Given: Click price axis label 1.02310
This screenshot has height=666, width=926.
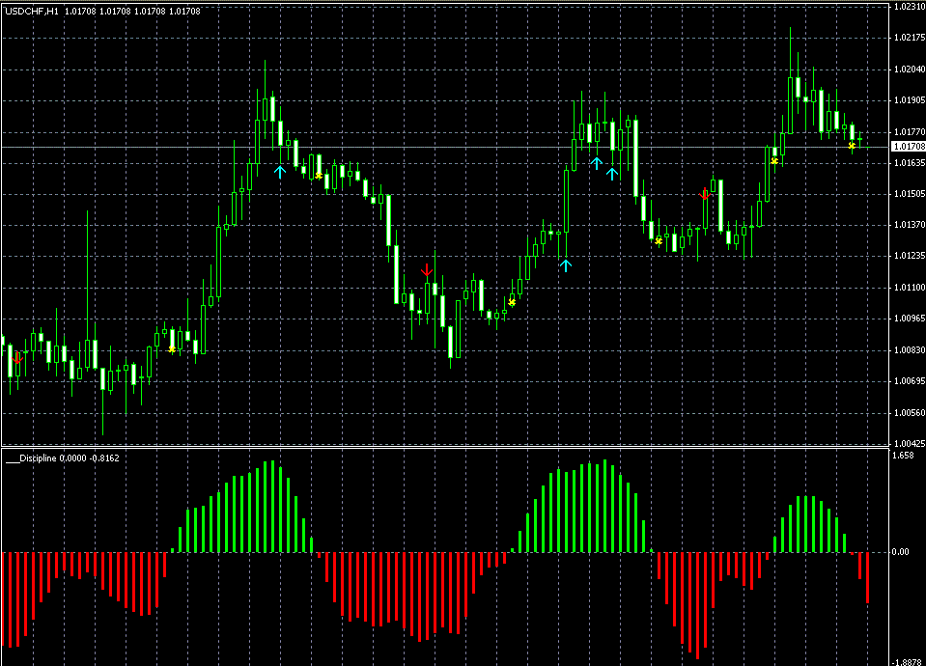Looking at the screenshot, I should click(910, 7).
